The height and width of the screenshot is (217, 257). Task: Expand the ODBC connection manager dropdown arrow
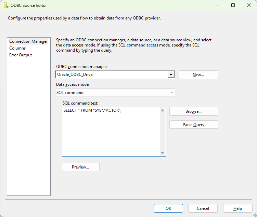click(171, 74)
